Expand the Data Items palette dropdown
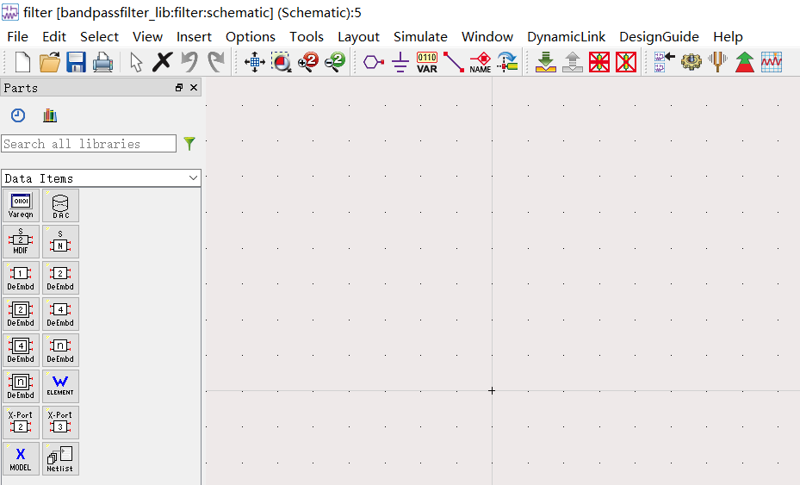 101,178
